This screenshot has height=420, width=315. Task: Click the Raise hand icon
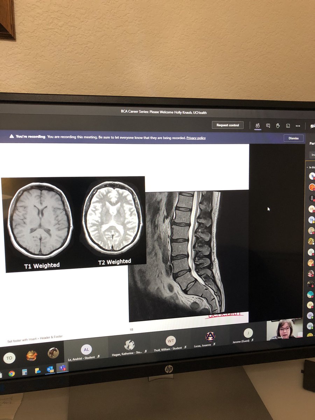[278, 126]
